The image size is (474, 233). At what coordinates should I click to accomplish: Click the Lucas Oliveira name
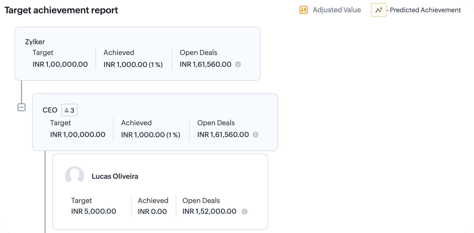pyautogui.click(x=115, y=176)
